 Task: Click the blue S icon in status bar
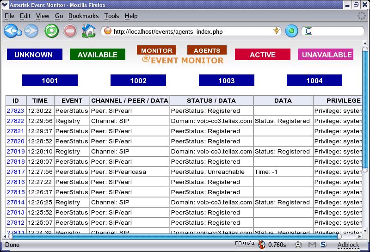click(x=323, y=245)
